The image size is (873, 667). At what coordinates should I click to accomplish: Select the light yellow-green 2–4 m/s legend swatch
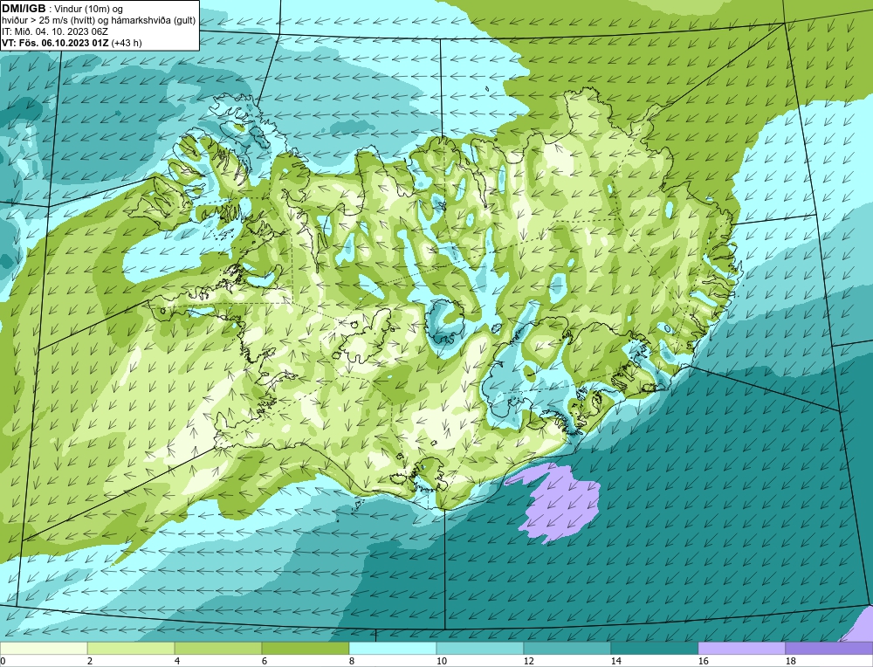point(131,648)
